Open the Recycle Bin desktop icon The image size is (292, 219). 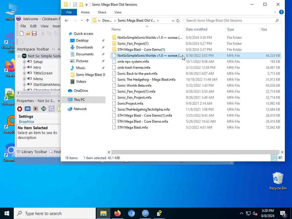pos(278,181)
